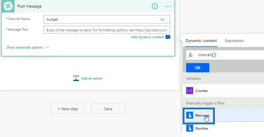
Task: Open the info icon on Post message
Action: click(155, 6)
